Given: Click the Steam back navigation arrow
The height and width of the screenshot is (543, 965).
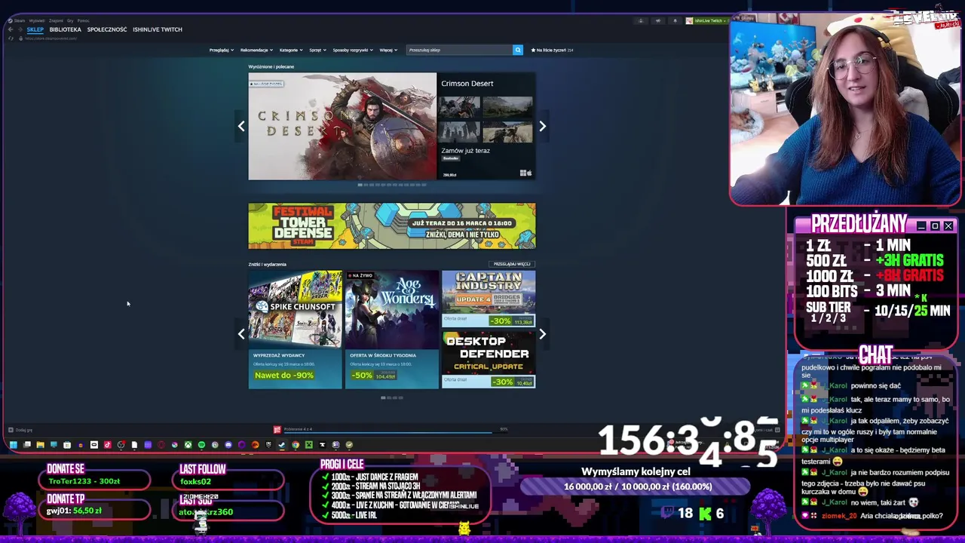Looking at the screenshot, I should (x=10, y=29).
